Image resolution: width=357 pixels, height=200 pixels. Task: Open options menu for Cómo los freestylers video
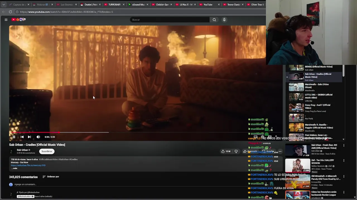click(x=344, y=192)
